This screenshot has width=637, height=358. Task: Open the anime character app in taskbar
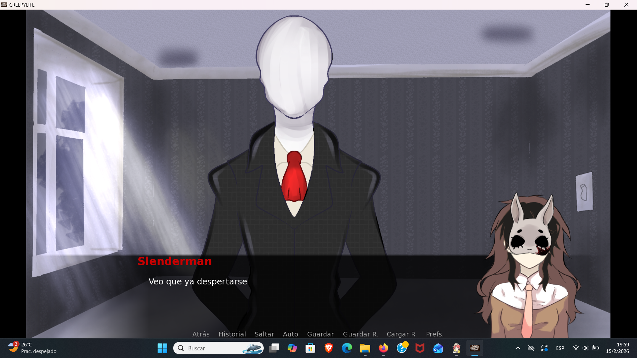(x=457, y=348)
